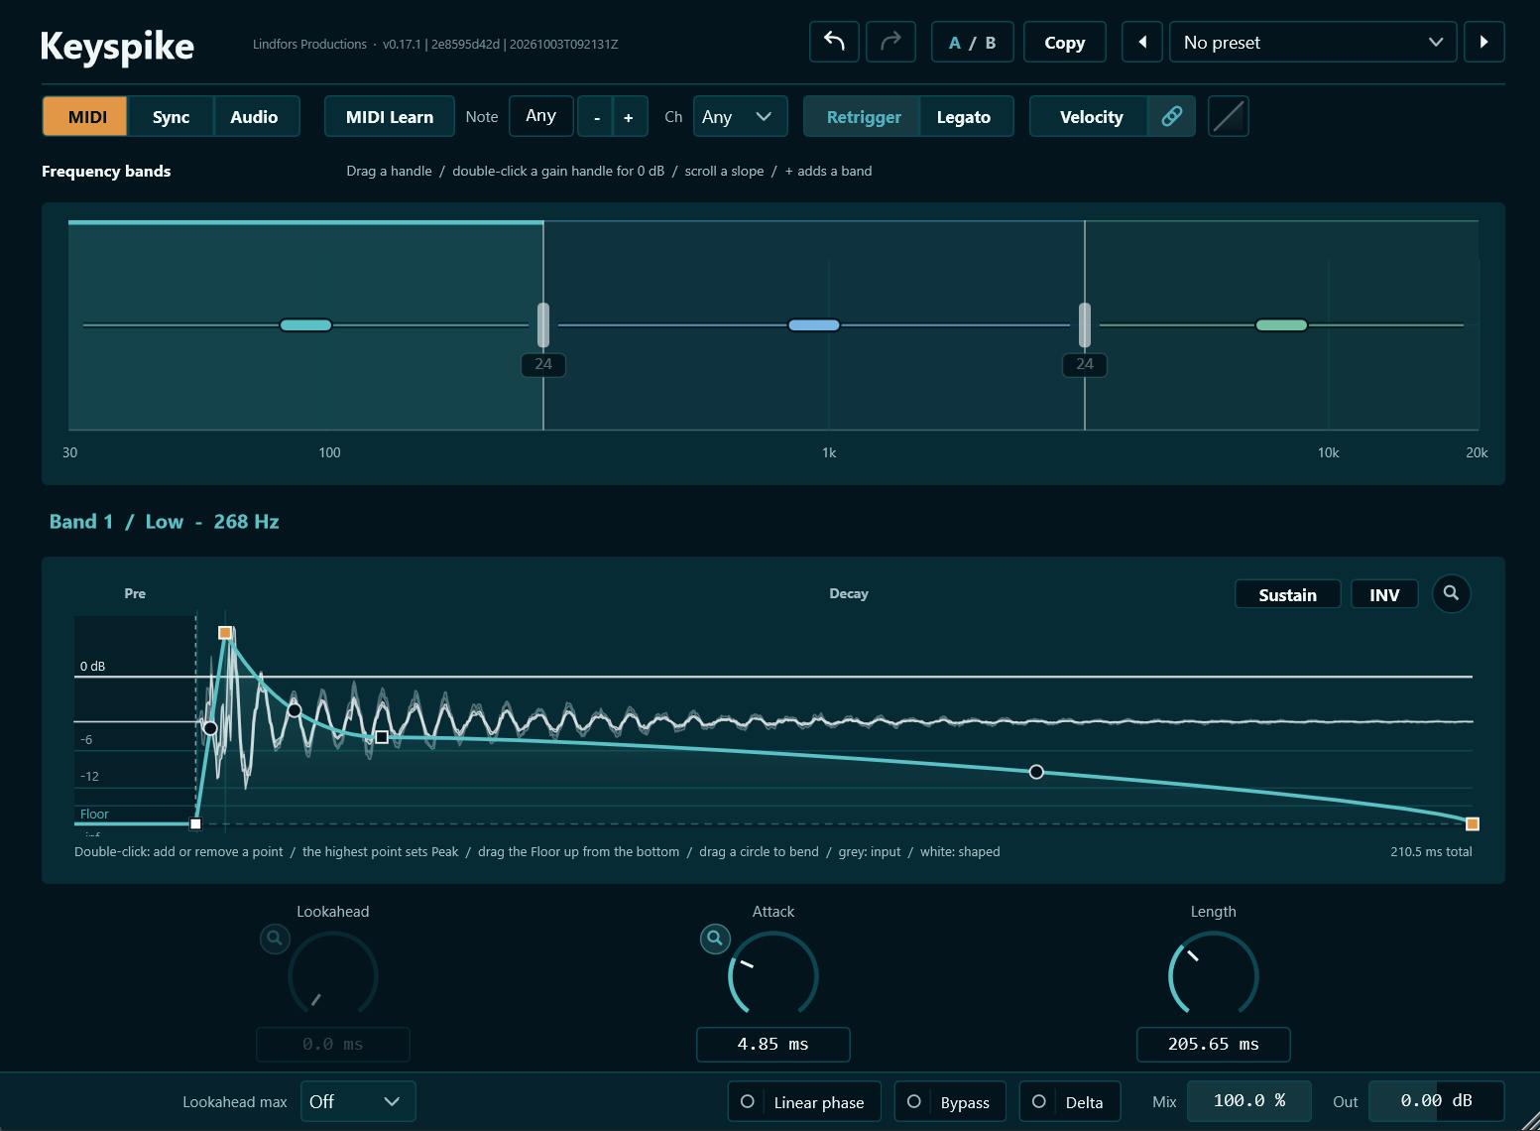
Task: Click the first crossover handle at 268 Hz
Action: coord(543,324)
